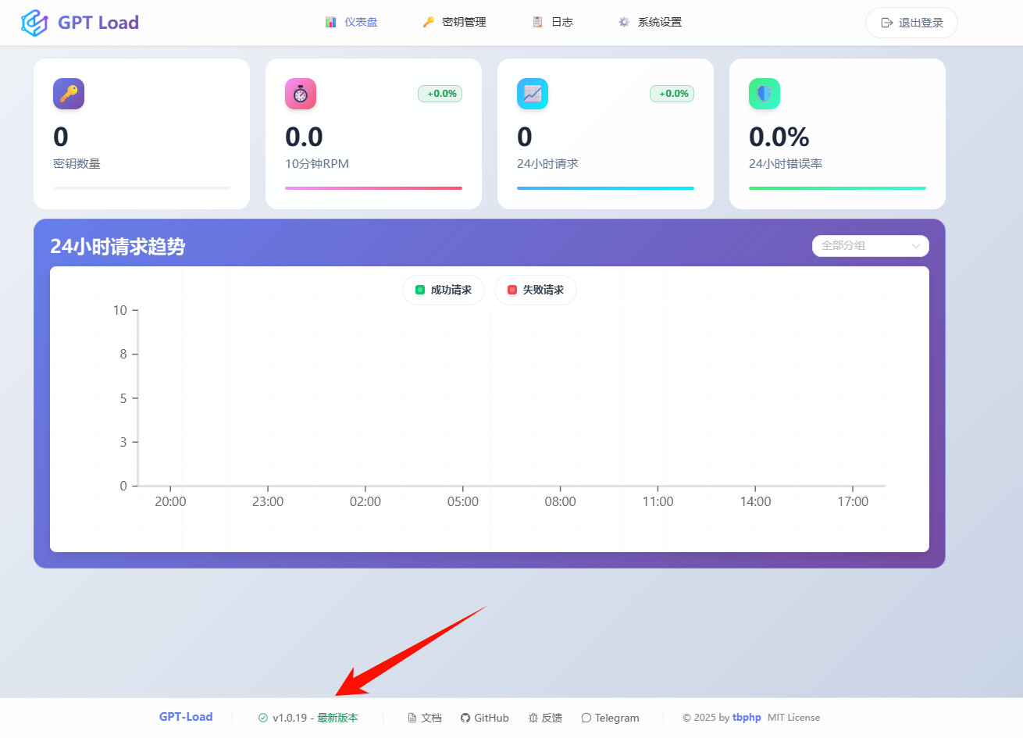Click the 24小时错误率 card label
1023x738 pixels.
tap(786, 164)
